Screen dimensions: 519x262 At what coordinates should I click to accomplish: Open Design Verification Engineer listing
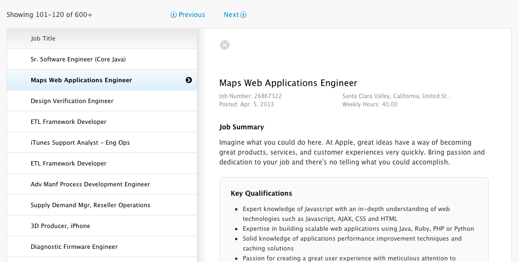click(72, 101)
